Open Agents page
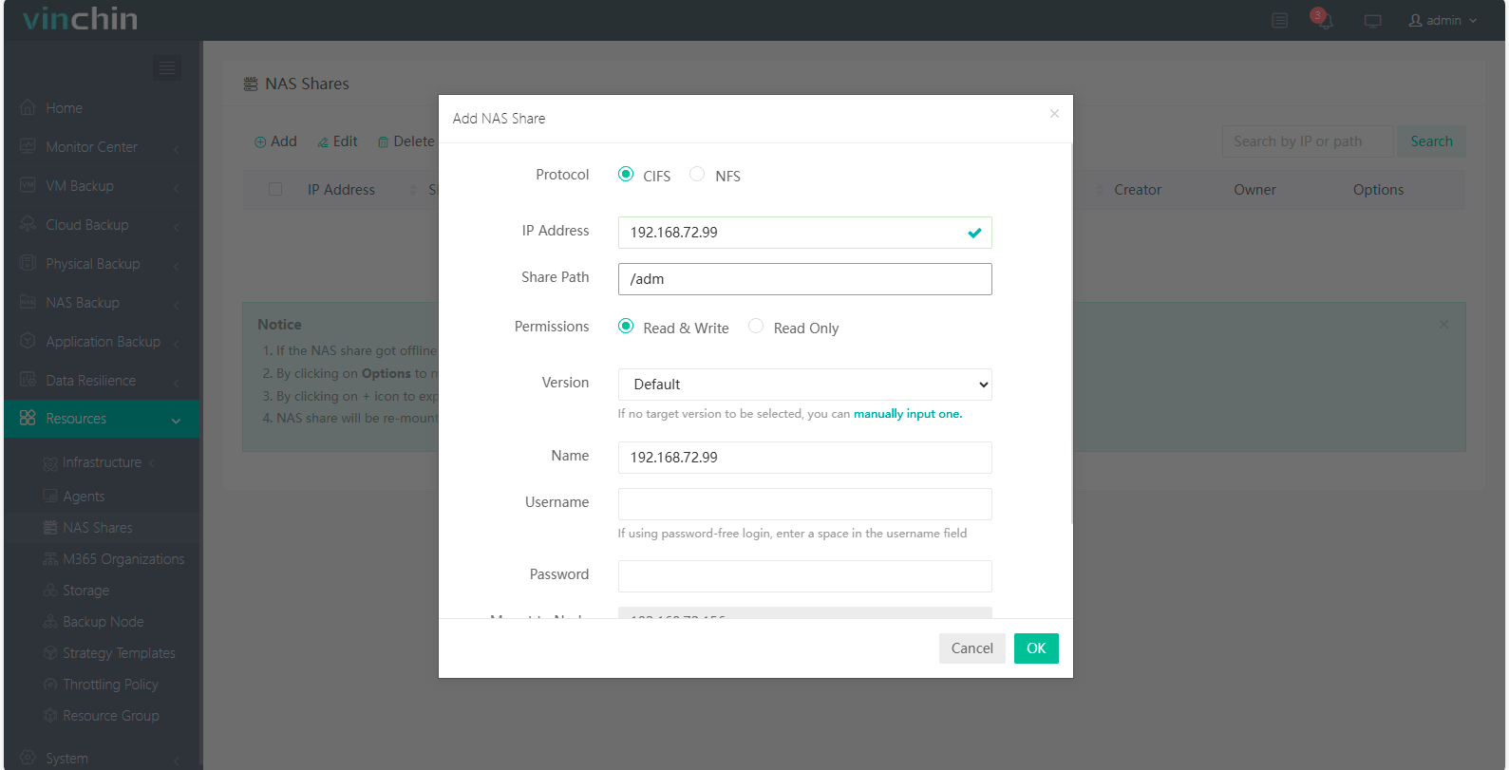The height and width of the screenshot is (770, 1509). click(84, 497)
